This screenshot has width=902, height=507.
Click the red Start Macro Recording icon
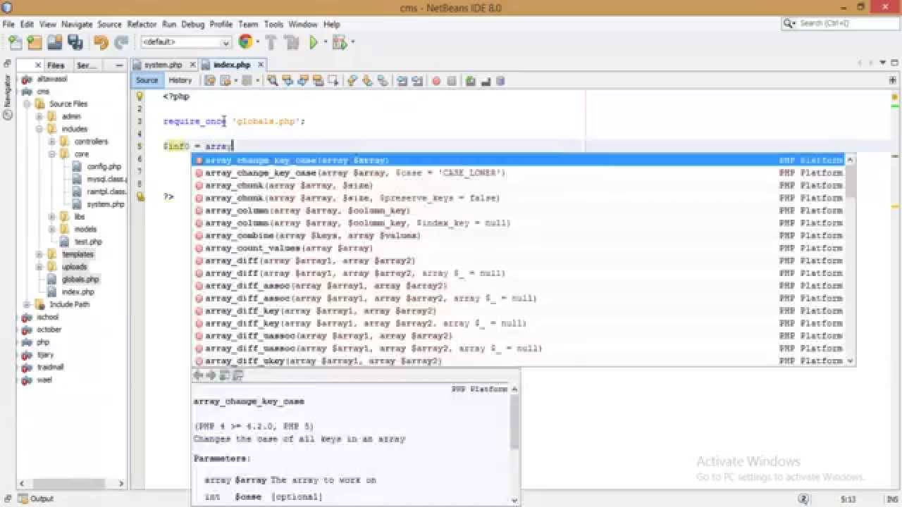[x=436, y=81]
